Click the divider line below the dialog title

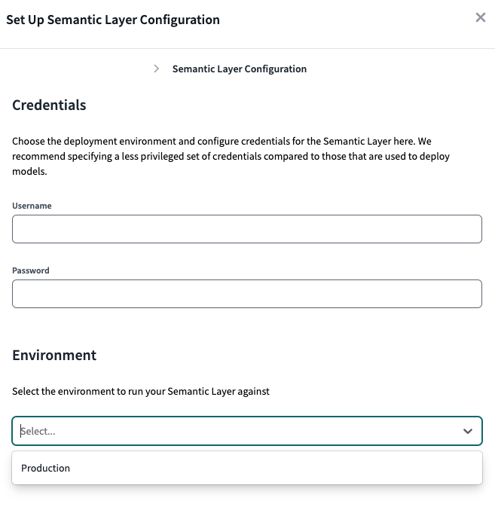tap(247, 49)
